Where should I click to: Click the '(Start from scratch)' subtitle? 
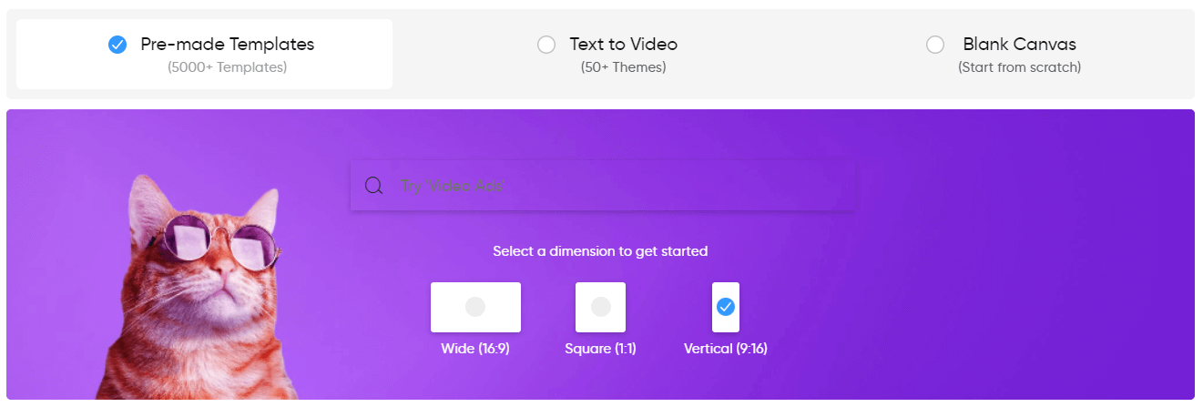pyautogui.click(x=1020, y=67)
